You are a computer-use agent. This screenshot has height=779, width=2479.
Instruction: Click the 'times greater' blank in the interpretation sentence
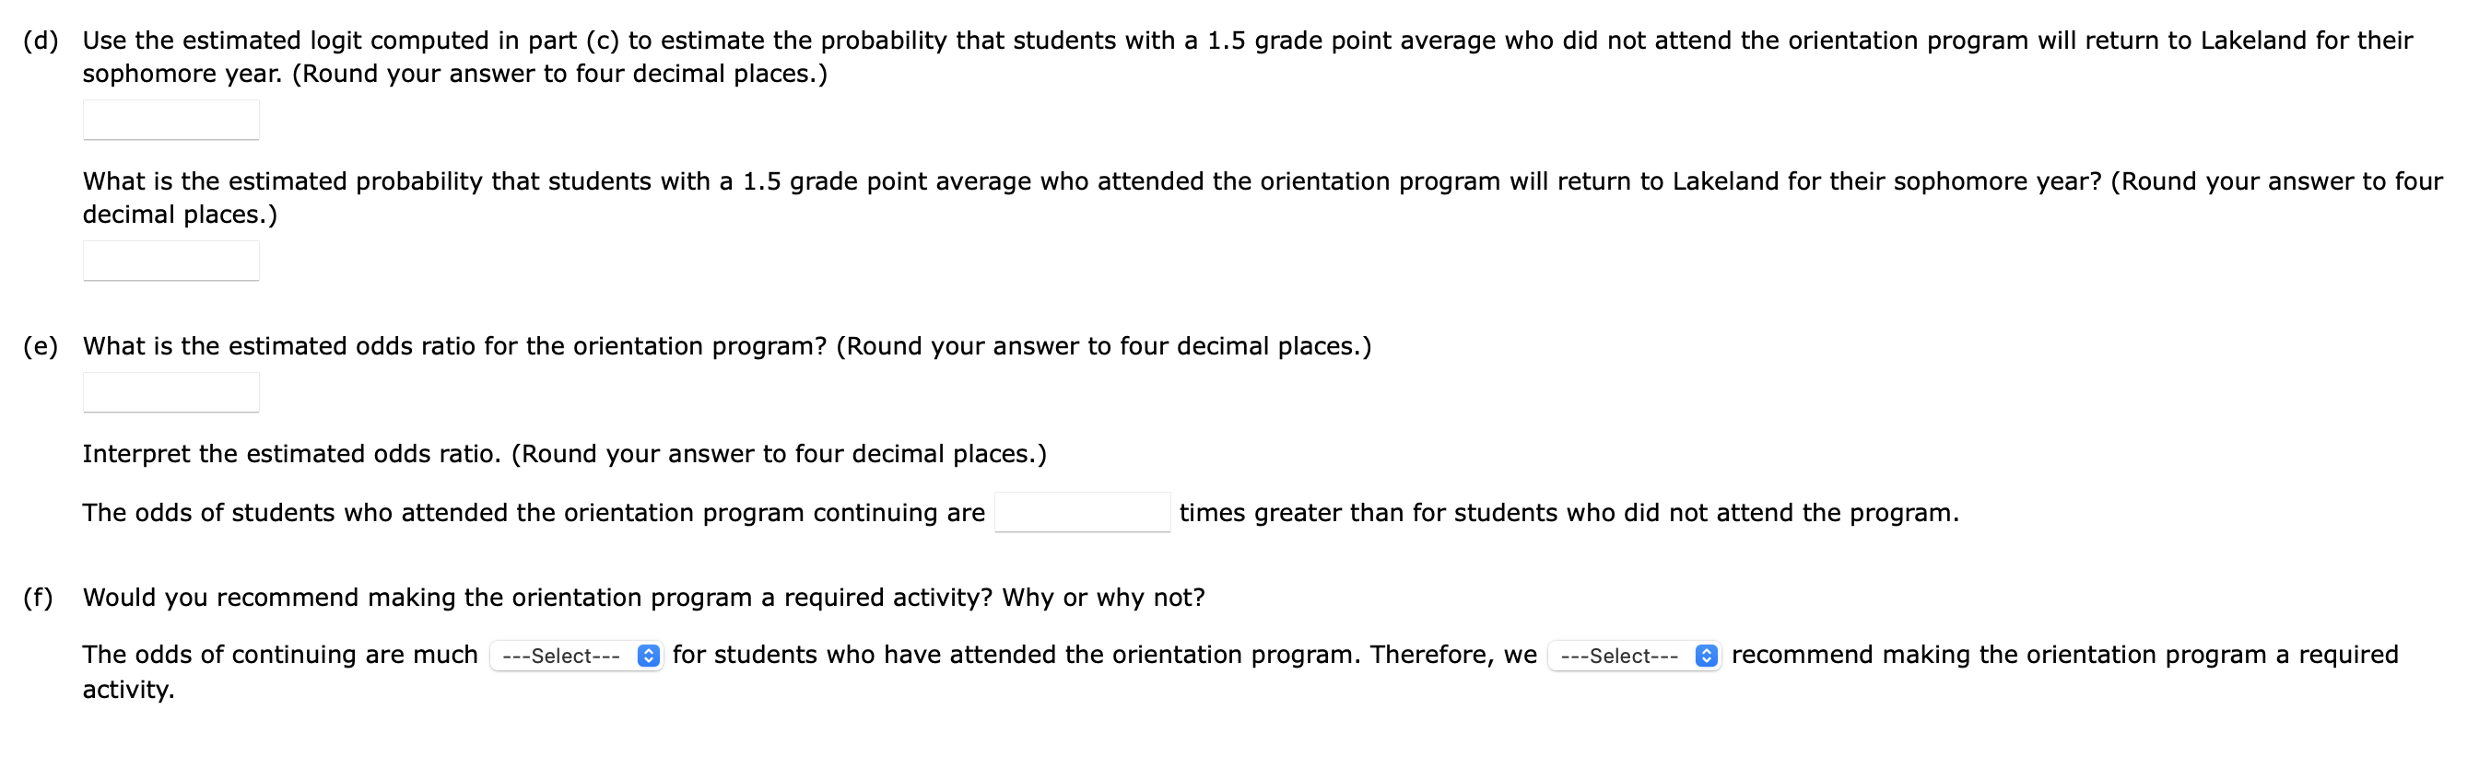pyautogui.click(x=1085, y=513)
